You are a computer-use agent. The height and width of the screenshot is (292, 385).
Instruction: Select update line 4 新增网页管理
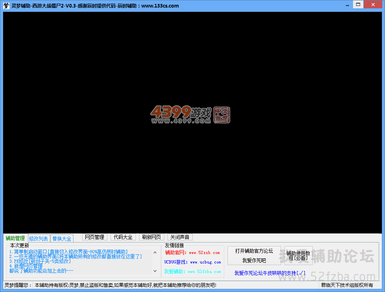(x=26, y=266)
